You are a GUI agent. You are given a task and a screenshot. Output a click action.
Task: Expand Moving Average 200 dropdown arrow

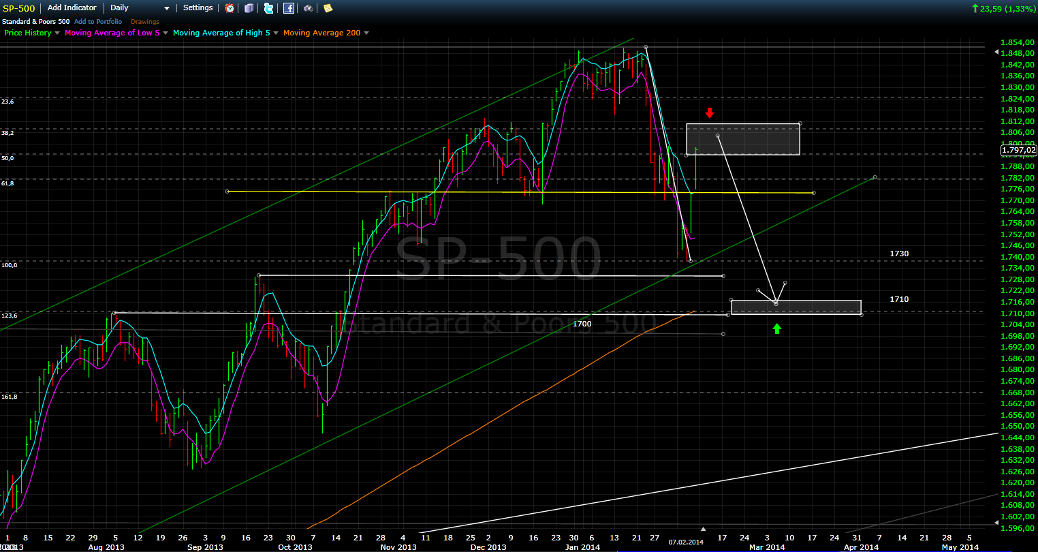366,33
